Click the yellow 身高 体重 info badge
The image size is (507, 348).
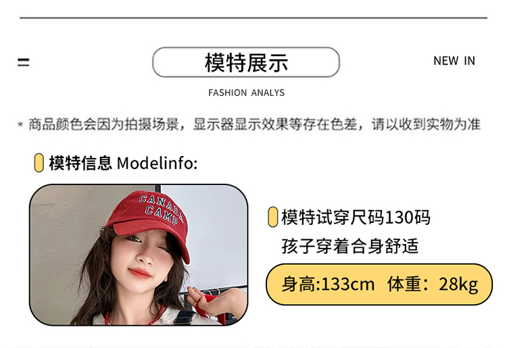click(x=379, y=284)
